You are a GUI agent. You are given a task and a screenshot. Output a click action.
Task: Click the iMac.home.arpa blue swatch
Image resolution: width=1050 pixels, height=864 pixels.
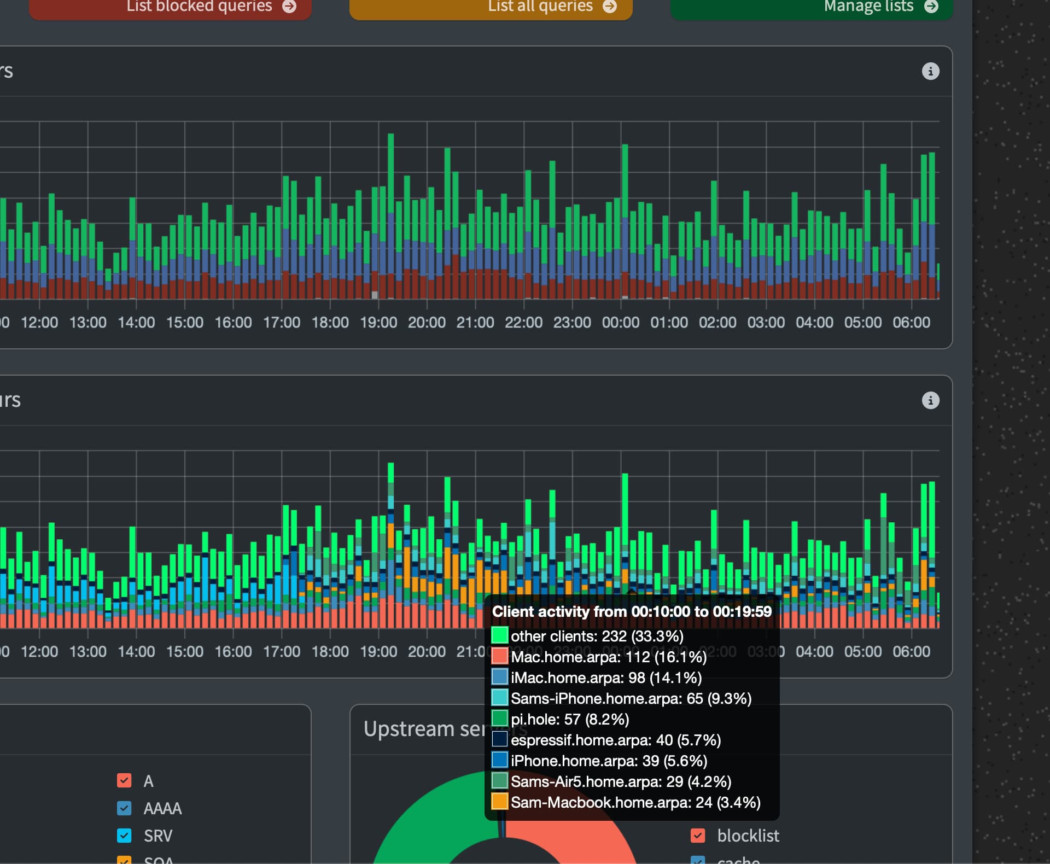[x=499, y=677]
